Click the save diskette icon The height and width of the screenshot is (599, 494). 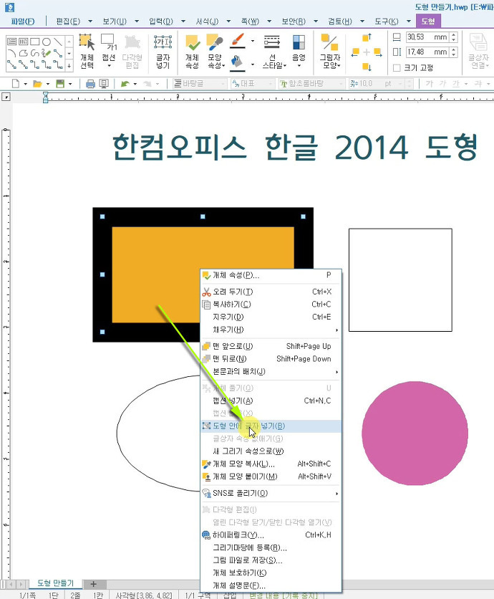60,83
